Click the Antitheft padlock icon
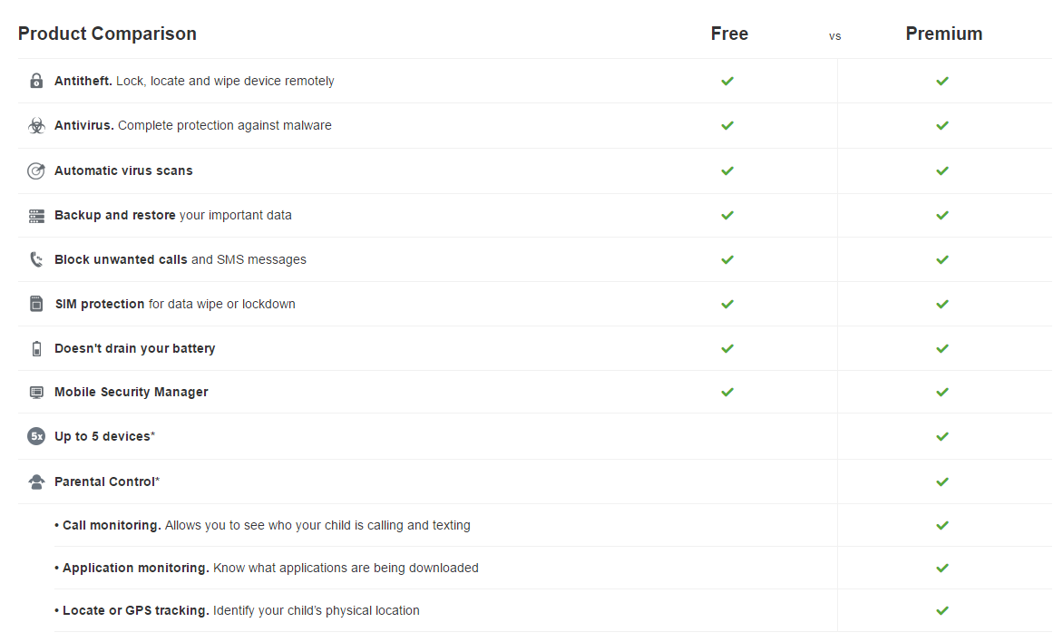The width and height of the screenshot is (1063, 642). (x=36, y=81)
